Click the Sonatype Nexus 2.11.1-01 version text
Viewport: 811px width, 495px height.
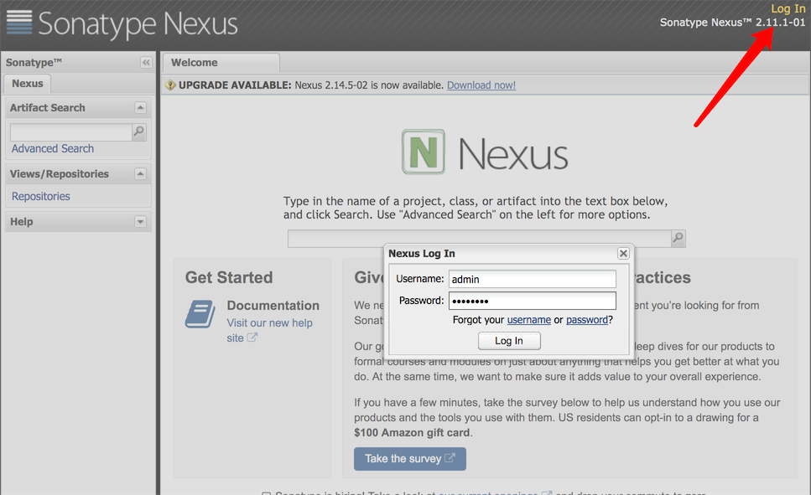(x=732, y=23)
